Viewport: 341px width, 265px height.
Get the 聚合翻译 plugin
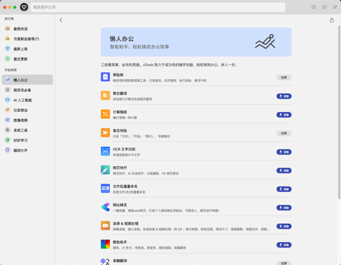tap(284, 96)
